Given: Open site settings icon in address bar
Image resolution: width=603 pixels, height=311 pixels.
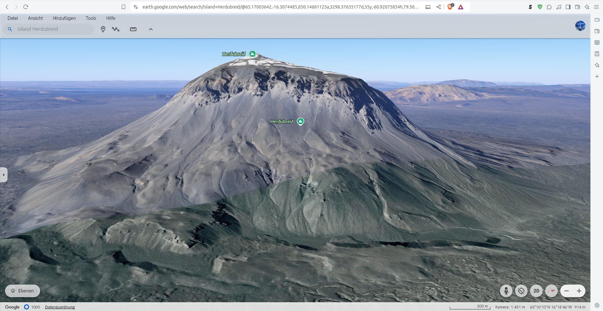Looking at the screenshot, I should point(136,7).
